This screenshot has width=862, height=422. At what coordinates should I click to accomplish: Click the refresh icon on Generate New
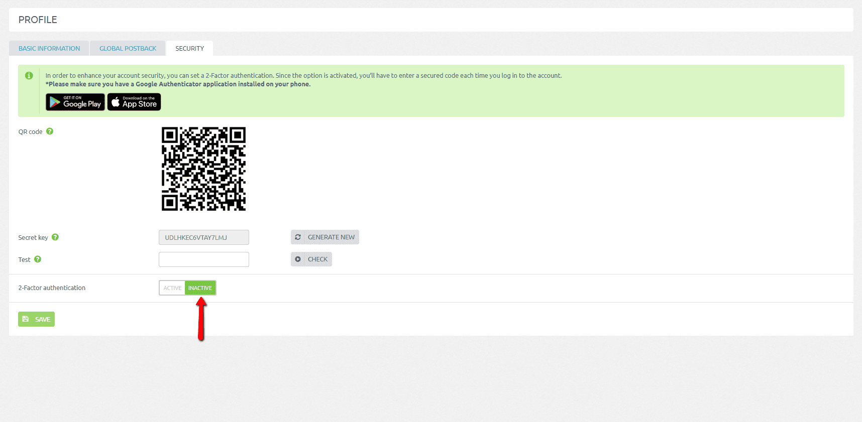pos(298,237)
